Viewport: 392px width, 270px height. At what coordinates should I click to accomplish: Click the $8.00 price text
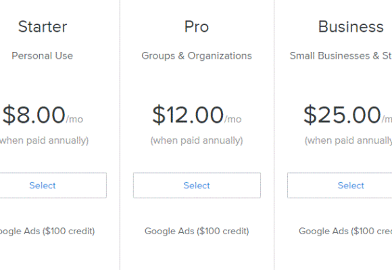pos(34,115)
